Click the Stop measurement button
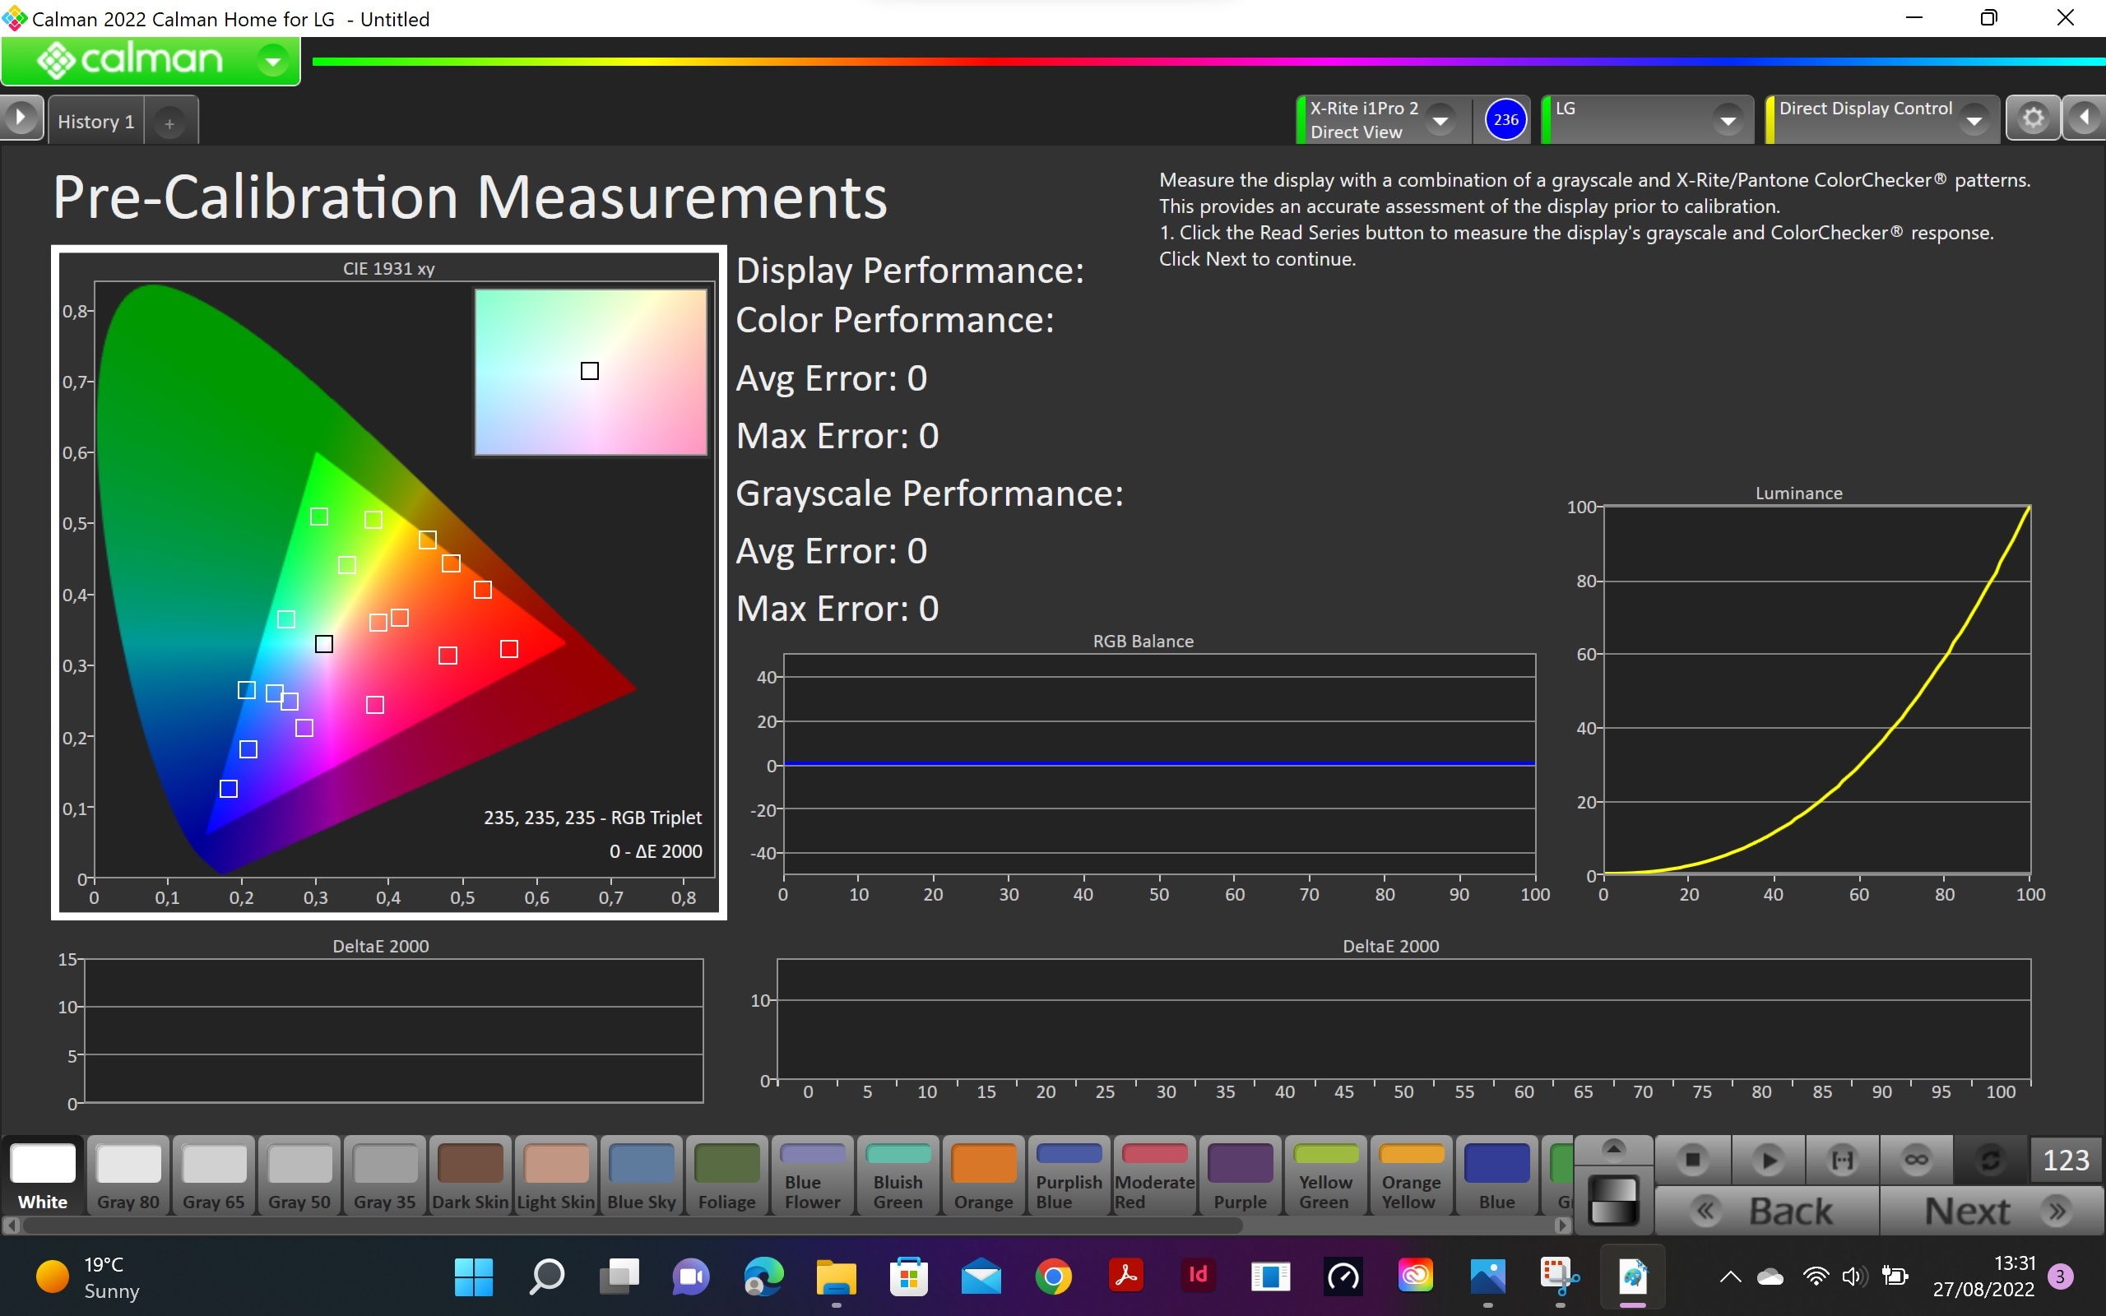The image size is (2106, 1316). (1691, 1160)
